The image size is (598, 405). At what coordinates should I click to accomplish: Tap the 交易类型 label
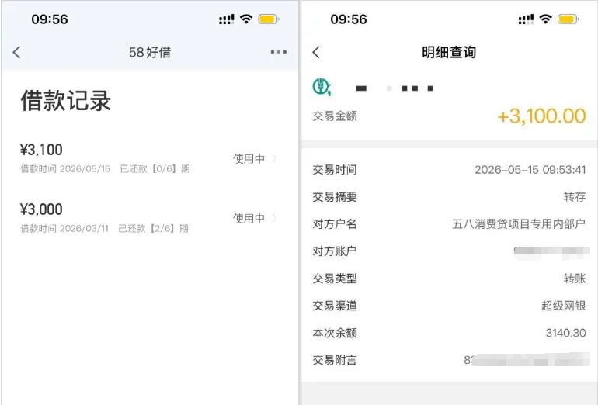point(335,279)
